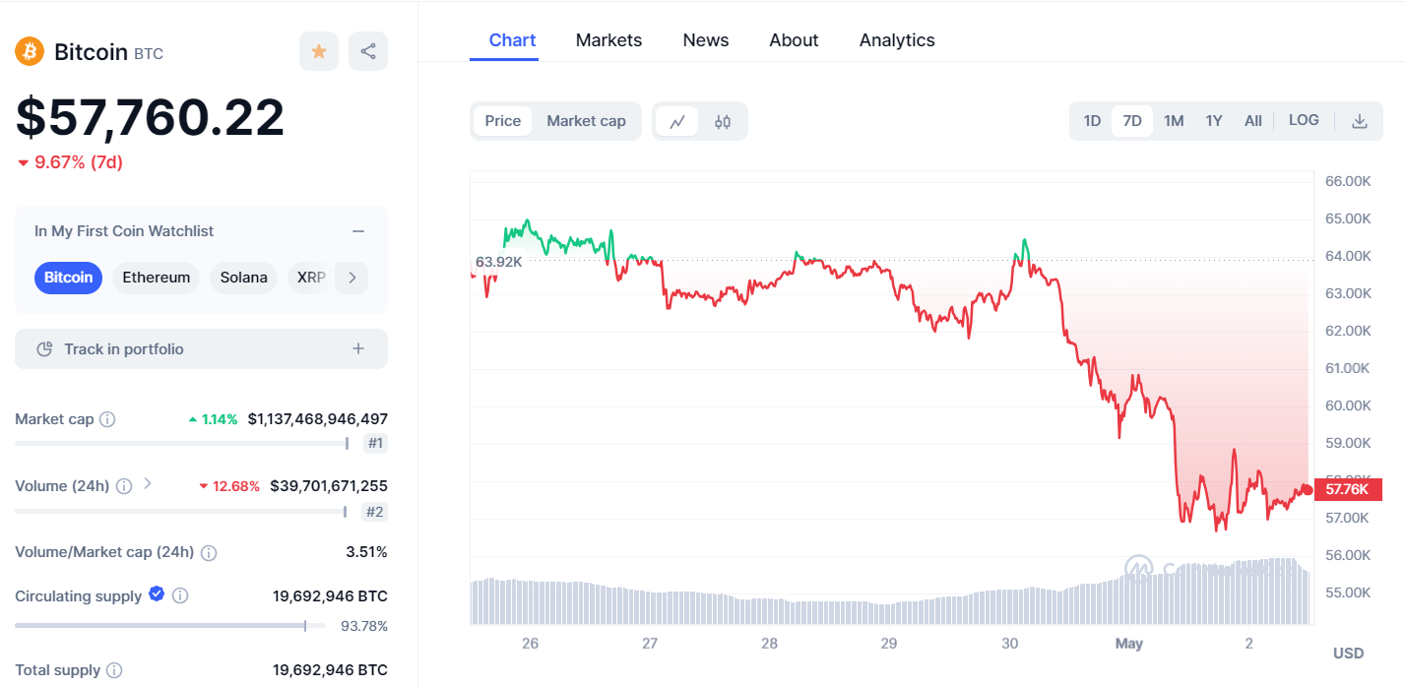Expand Volume (24h) chevron
This screenshot has width=1405, height=687.
coord(148,483)
